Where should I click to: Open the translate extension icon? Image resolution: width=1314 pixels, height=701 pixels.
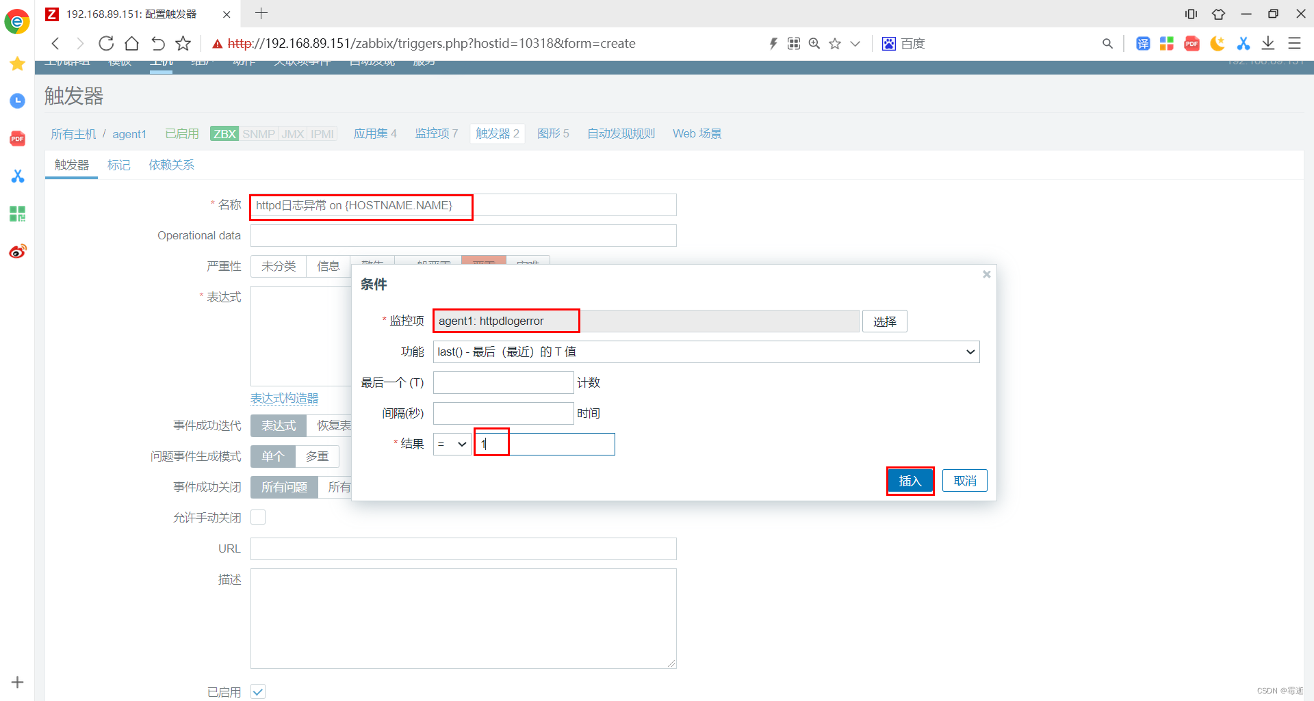tap(1143, 44)
